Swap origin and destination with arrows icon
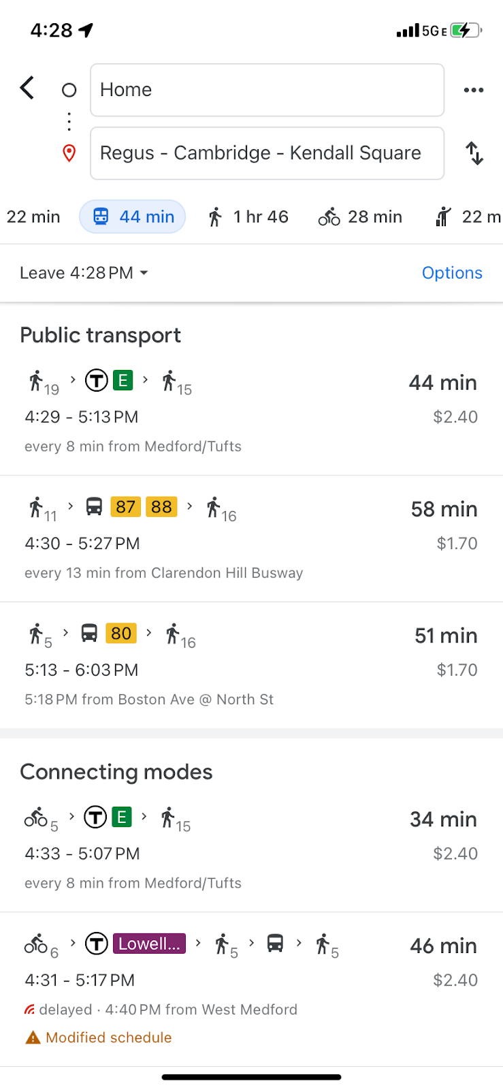This screenshot has width=503, height=1090. (474, 153)
